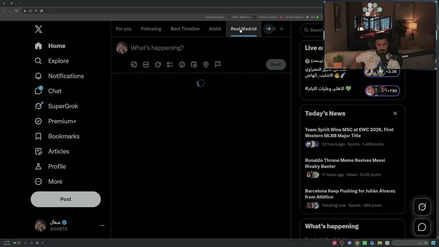
Task: Click the magnifier icon in Search
Action: [x=306, y=30]
